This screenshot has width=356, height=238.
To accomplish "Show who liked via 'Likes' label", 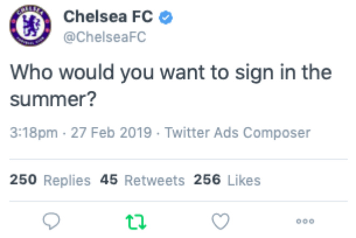I will click(x=244, y=180).
